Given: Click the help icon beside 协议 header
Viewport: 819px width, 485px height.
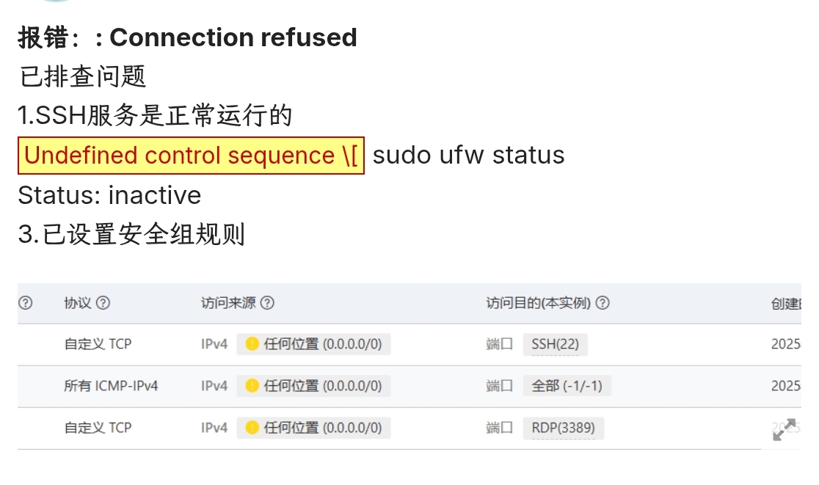Looking at the screenshot, I should click(x=103, y=303).
